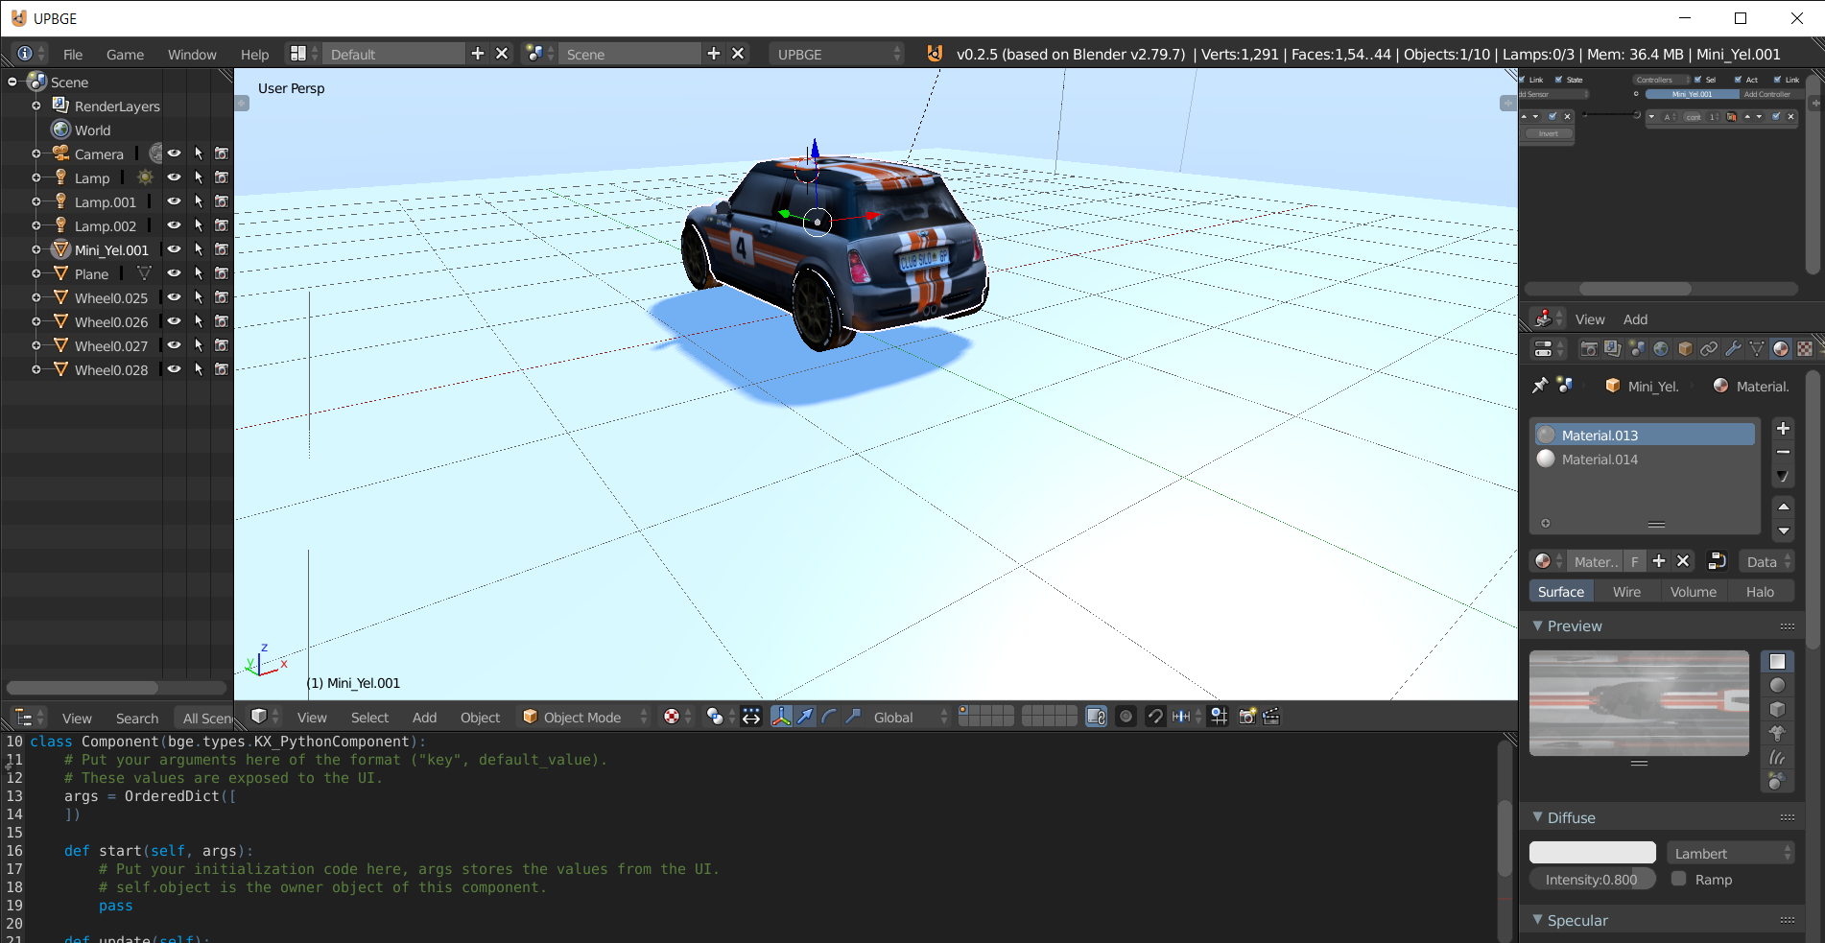Open the Render Layers properties tab
The image size is (1825, 943).
click(x=1612, y=349)
